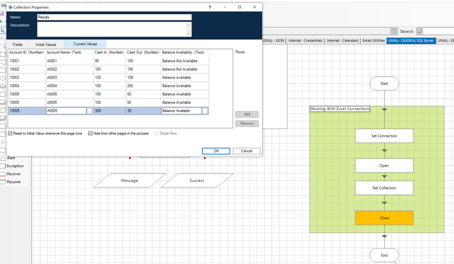Select the Set Connection stage
Screen dimensions: 454x264
(x=384, y=136)
